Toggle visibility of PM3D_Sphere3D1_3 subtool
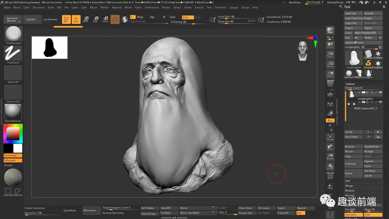Screen dimensions: 389x219 coord(380,102)
